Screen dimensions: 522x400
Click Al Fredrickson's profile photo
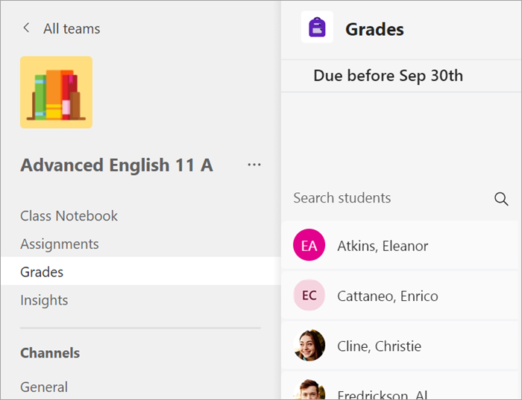point(309,390)
